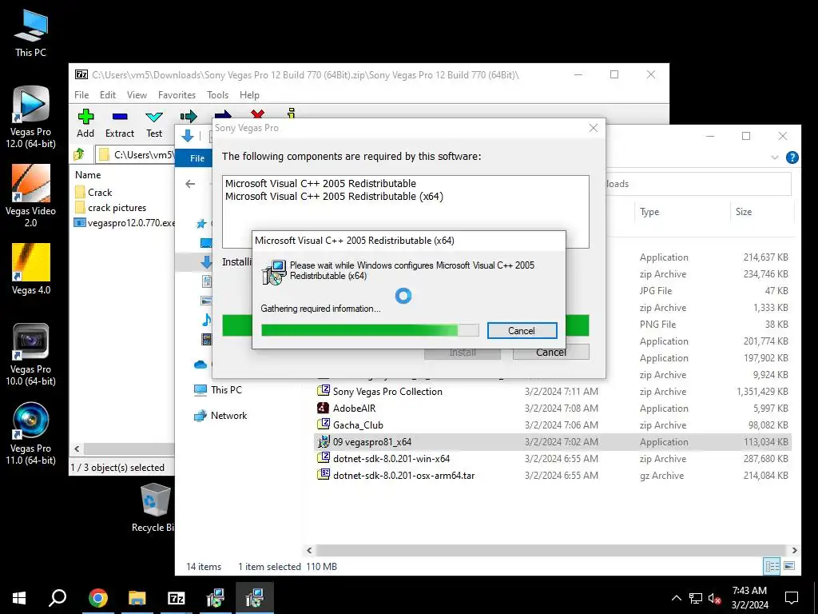Select the AdobeAIR application file
818x614 pixels.
553,409
